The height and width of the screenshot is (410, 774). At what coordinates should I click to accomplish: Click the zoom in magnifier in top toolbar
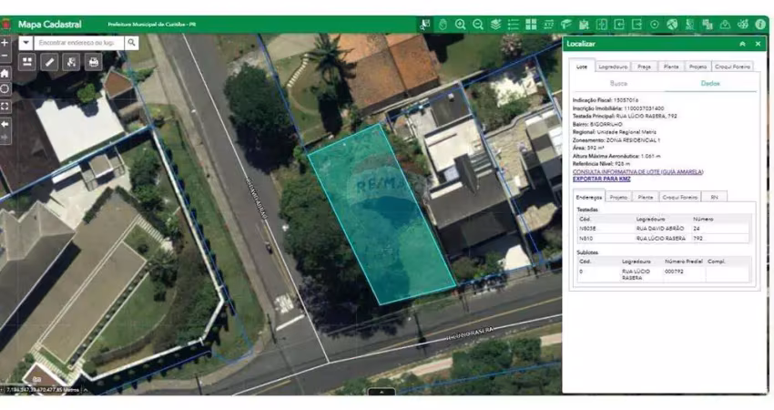(x=461, y=25)
